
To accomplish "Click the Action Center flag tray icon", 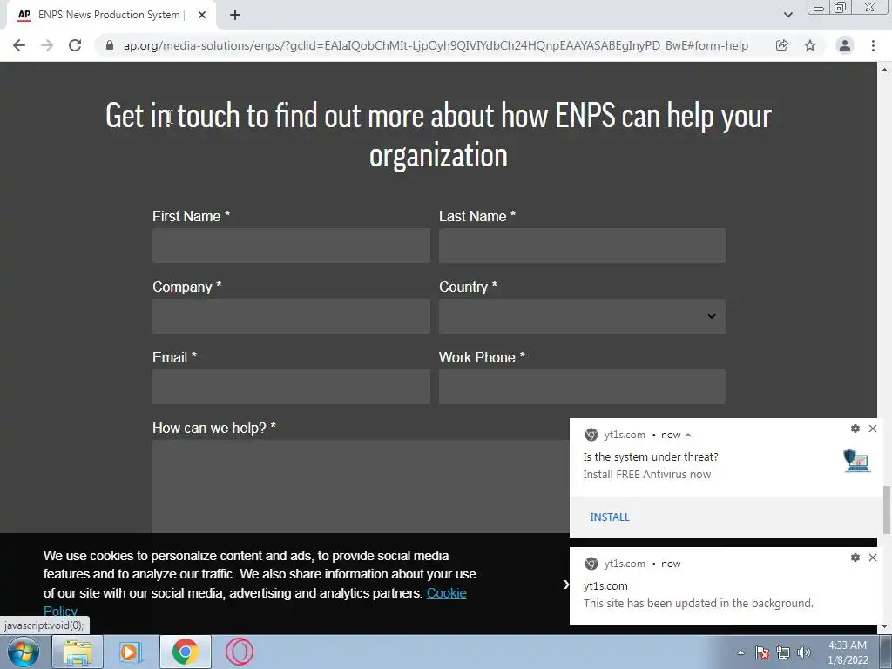I will tap(762, 652).
